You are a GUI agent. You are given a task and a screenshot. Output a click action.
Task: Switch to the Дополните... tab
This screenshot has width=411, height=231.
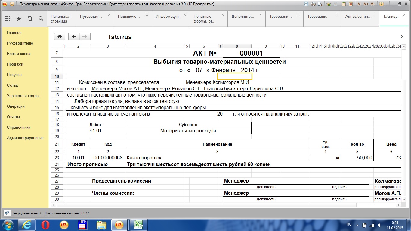[x=247, y=19]
